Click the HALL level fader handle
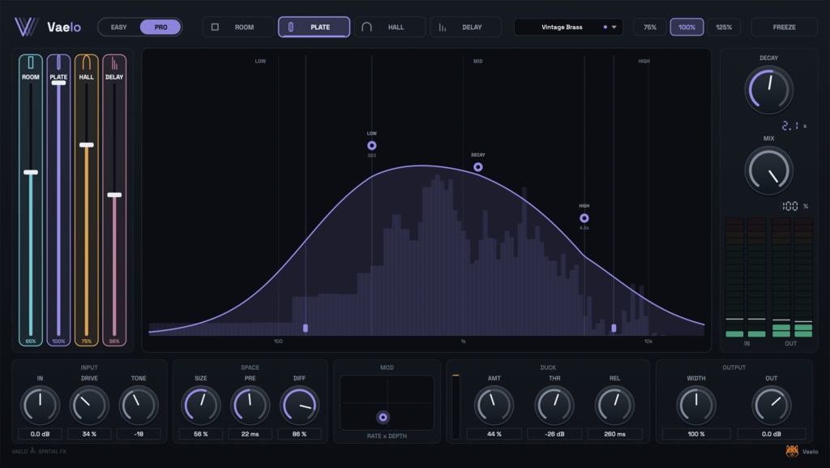 point(86,144)
